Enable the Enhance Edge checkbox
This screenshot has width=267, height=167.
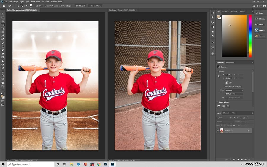tap(60, 6)
